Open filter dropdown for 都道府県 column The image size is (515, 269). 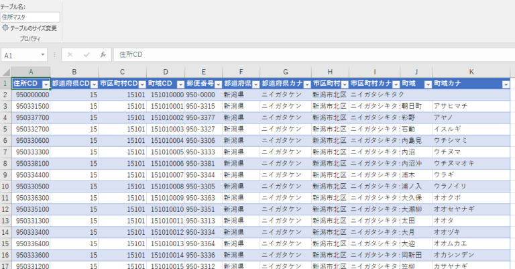pyautogui.click(x=255, y=85)
